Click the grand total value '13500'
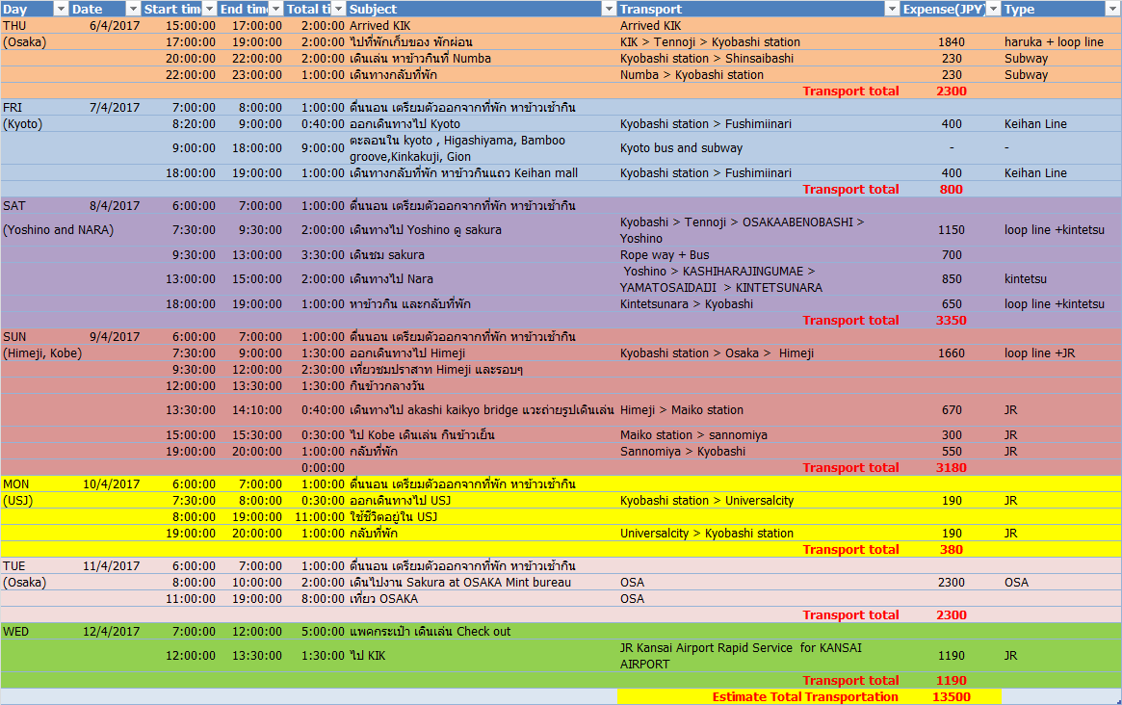 pyautogui.click(x=952, y=698)
